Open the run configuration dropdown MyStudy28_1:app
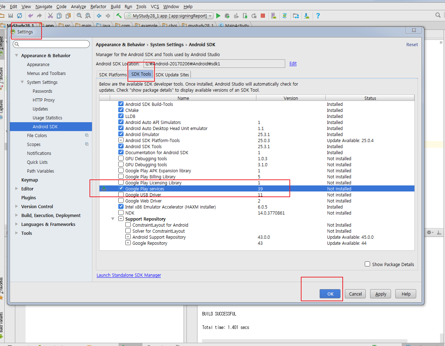Screen dimensions: 445x346 click(169, 16)
